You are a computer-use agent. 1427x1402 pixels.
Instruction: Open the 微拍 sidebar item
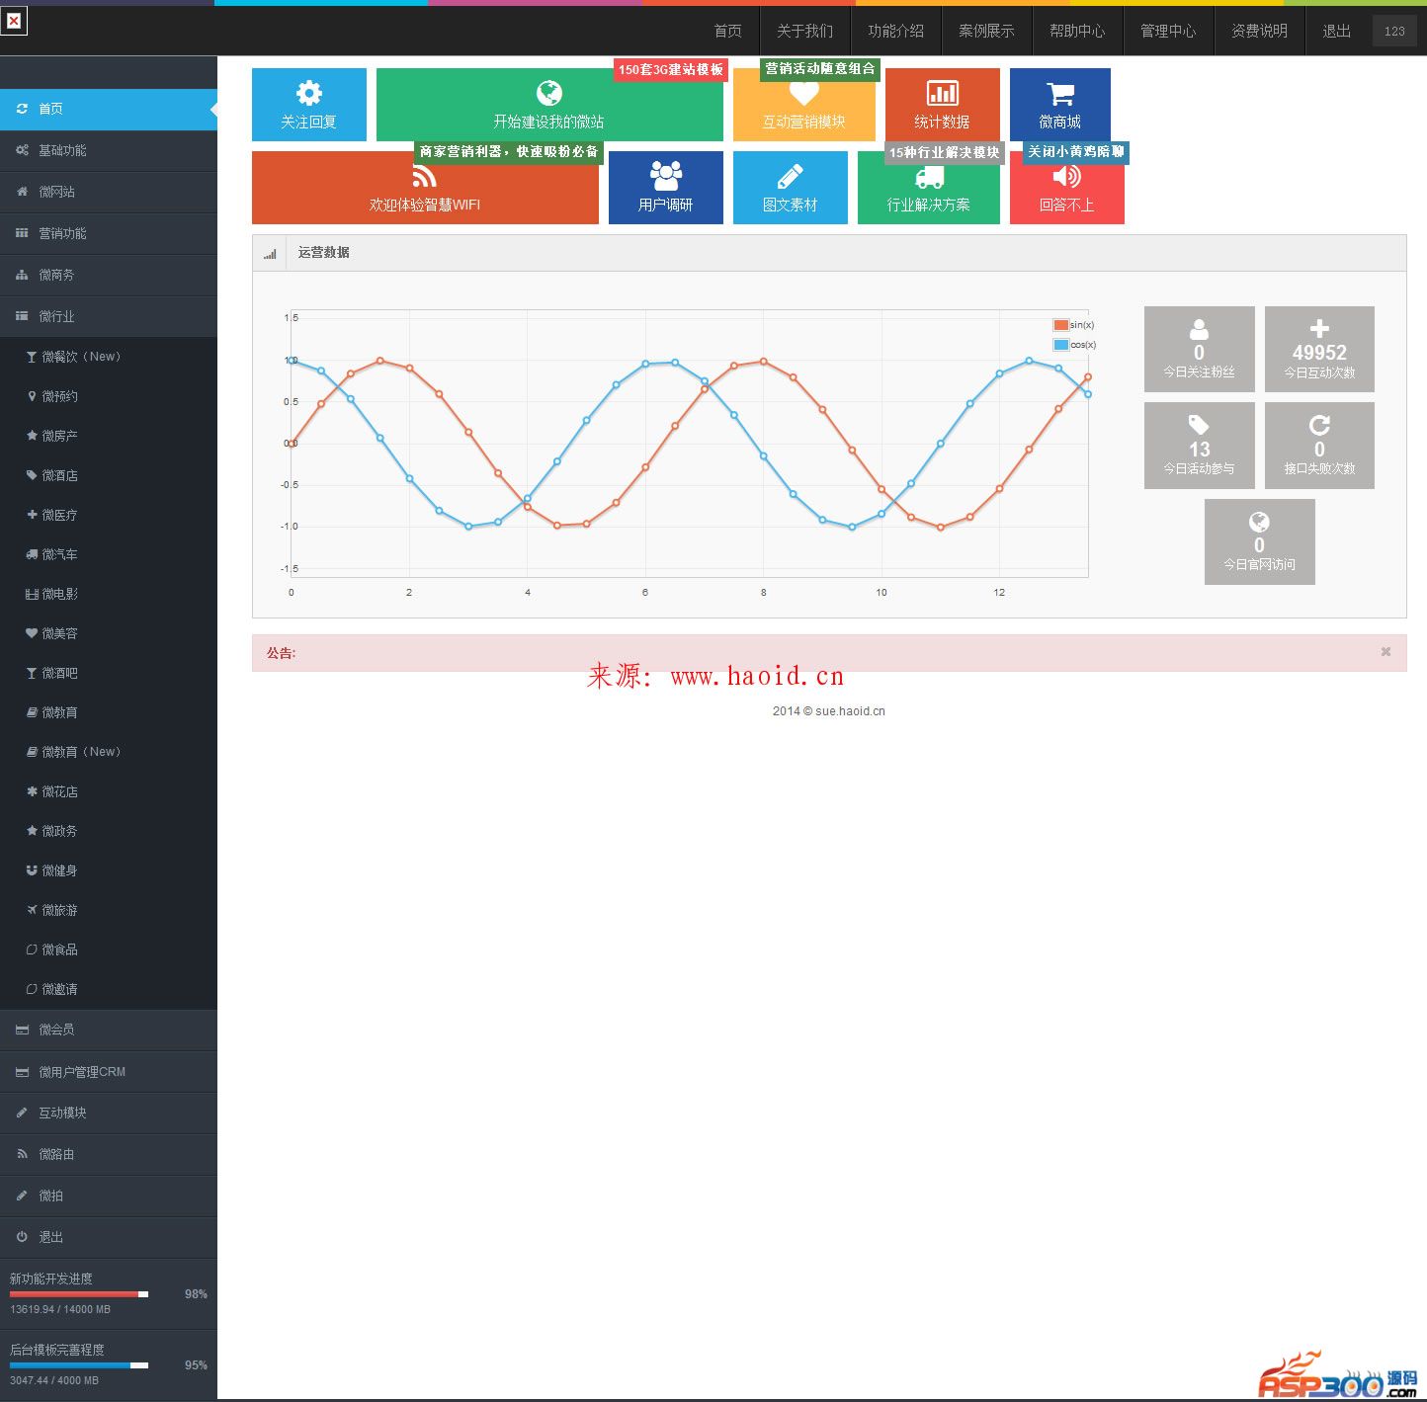[x=109, y=1196]
